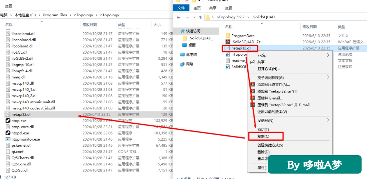Go back using the left arrow
The image size is (367, 179).
pyautogui.click(x=179, y=17)
